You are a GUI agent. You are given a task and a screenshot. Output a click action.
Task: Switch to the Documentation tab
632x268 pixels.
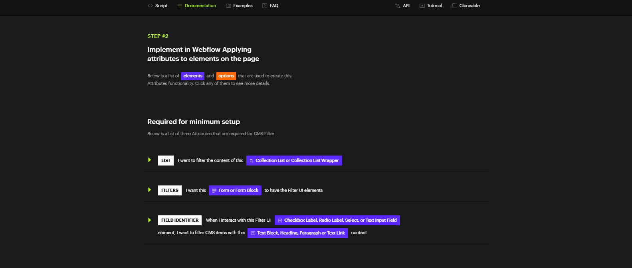pyautogui.click(x=197, y=6)
